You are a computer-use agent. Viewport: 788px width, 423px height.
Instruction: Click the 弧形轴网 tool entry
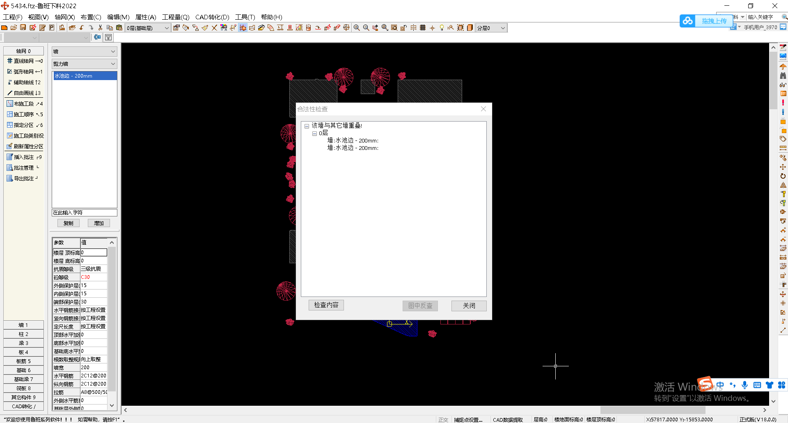pyautogui.click(x=25, y=71)
